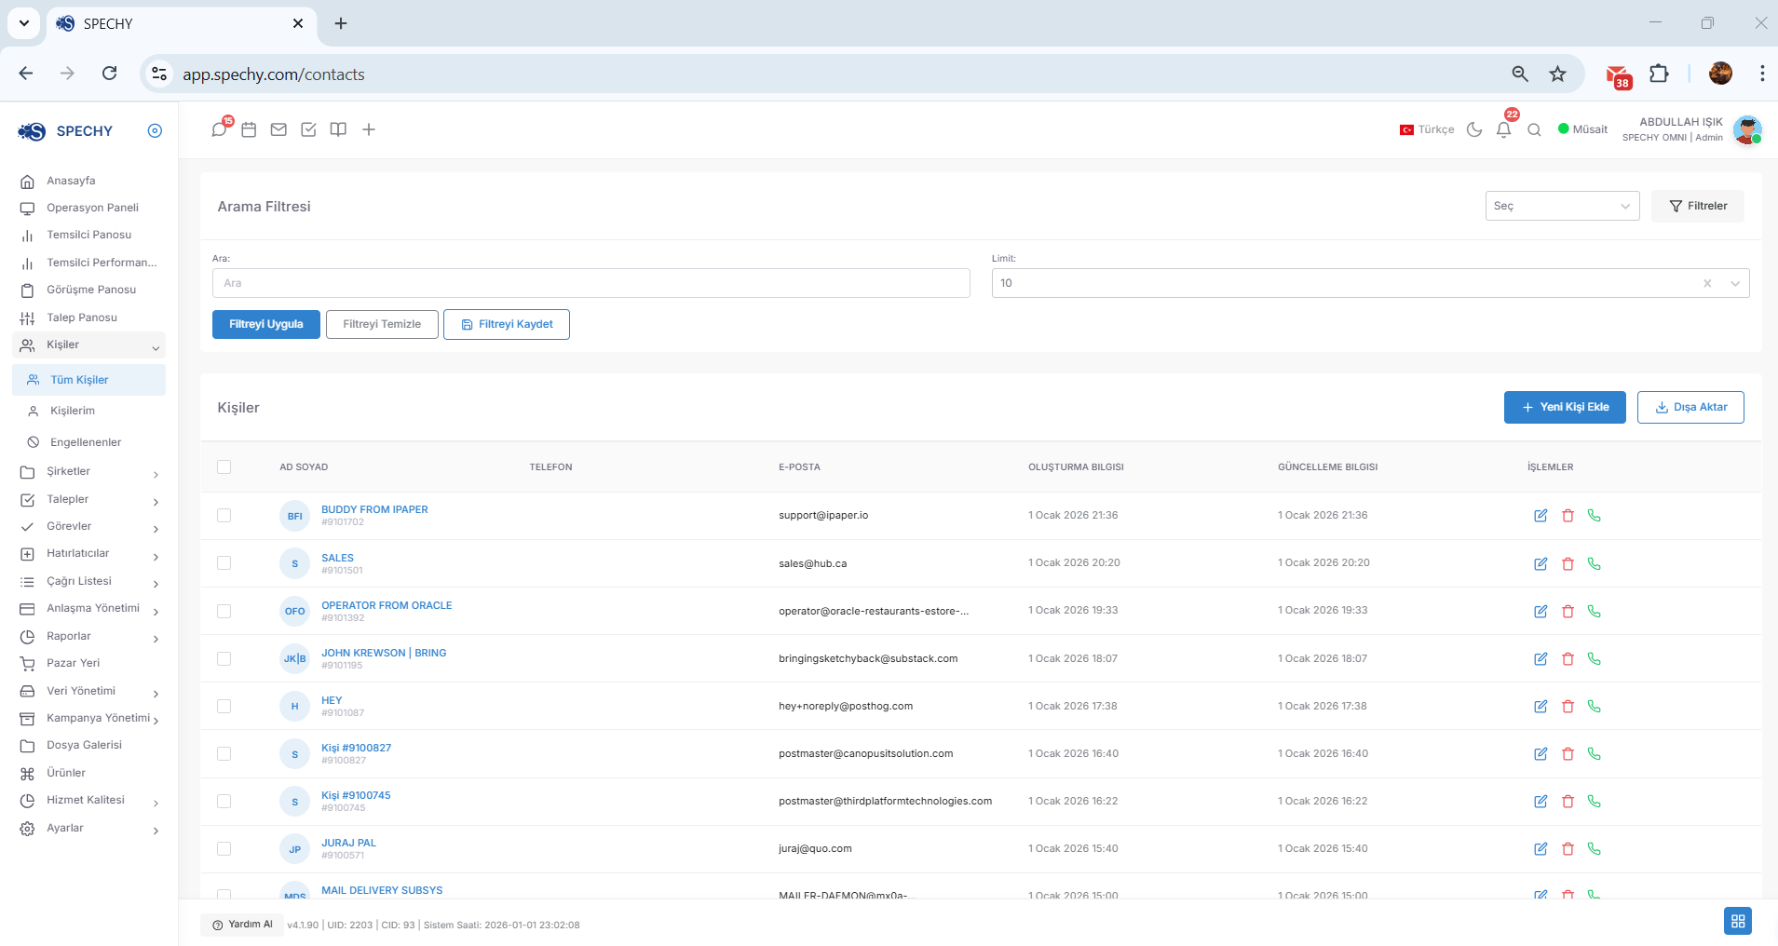This screenshot has height=946, width=1778.
Task: Click the Ara search input field
Action: 591,283
